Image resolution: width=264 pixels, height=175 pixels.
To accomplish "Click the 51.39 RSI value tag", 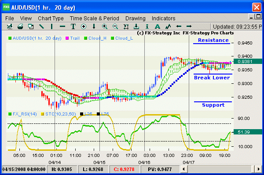I will click(x=248, y=132).
